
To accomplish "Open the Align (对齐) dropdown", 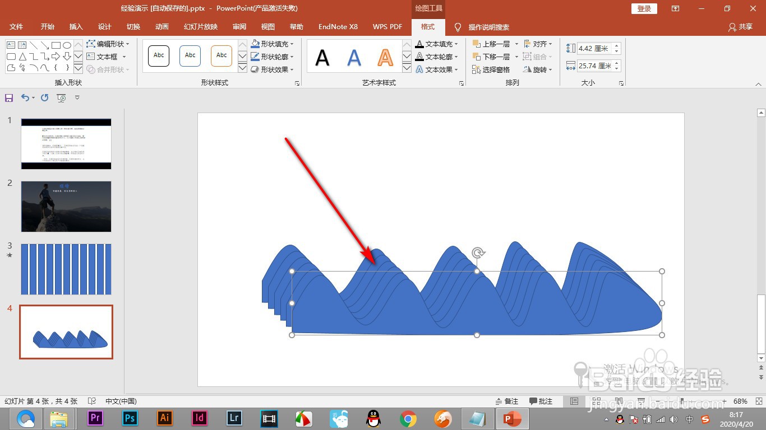I will point(538,44).
